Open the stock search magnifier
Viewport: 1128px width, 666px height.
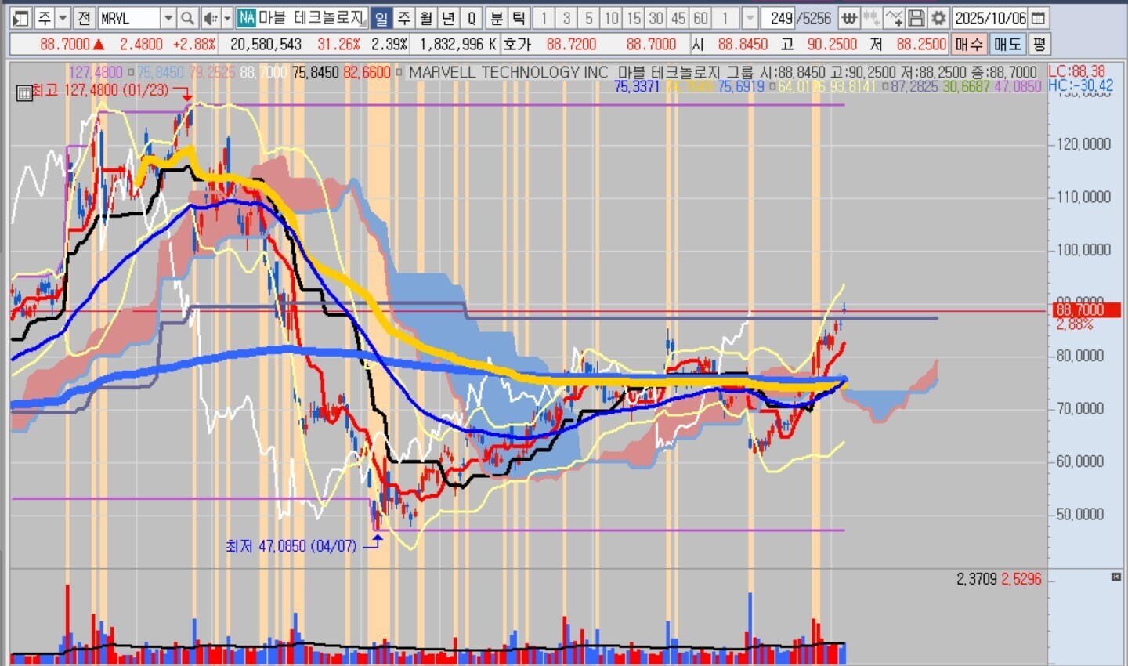(x=187, y=18)
